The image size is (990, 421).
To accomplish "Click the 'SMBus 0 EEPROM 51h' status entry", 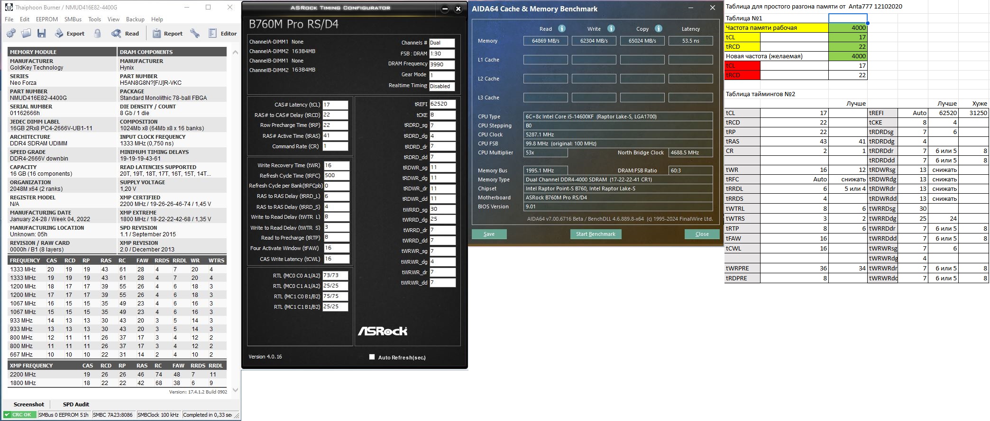I will coord(64,415).
